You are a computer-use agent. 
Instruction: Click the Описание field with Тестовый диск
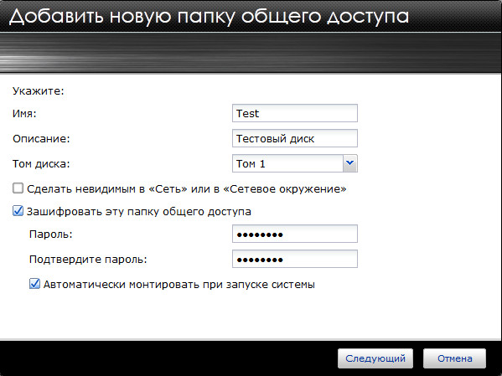click(294, 138)
